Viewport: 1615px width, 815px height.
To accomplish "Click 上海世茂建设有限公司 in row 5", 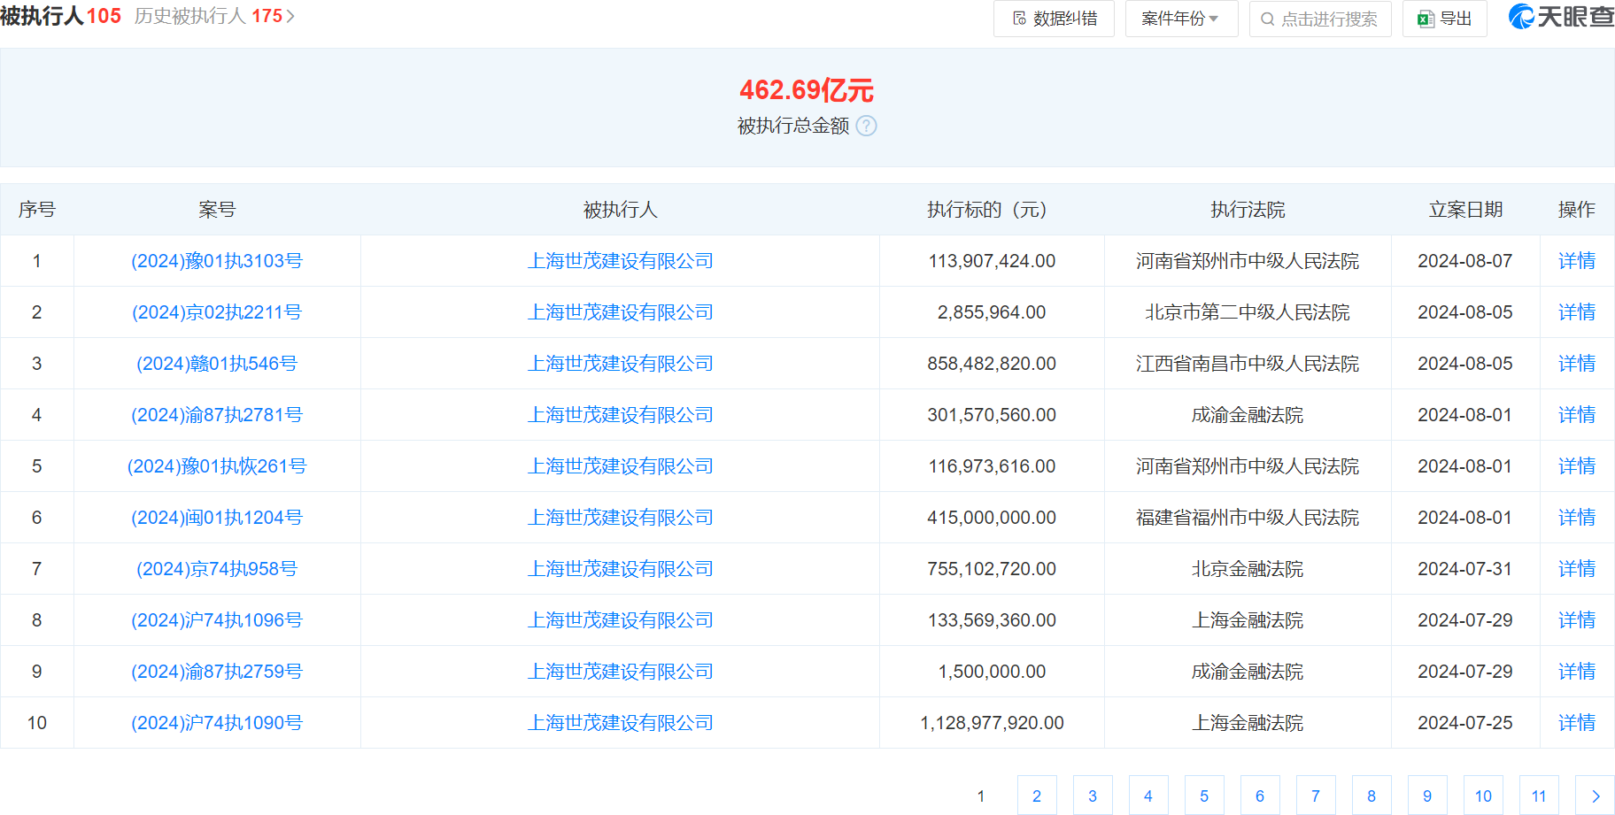I will pos(620,466).
